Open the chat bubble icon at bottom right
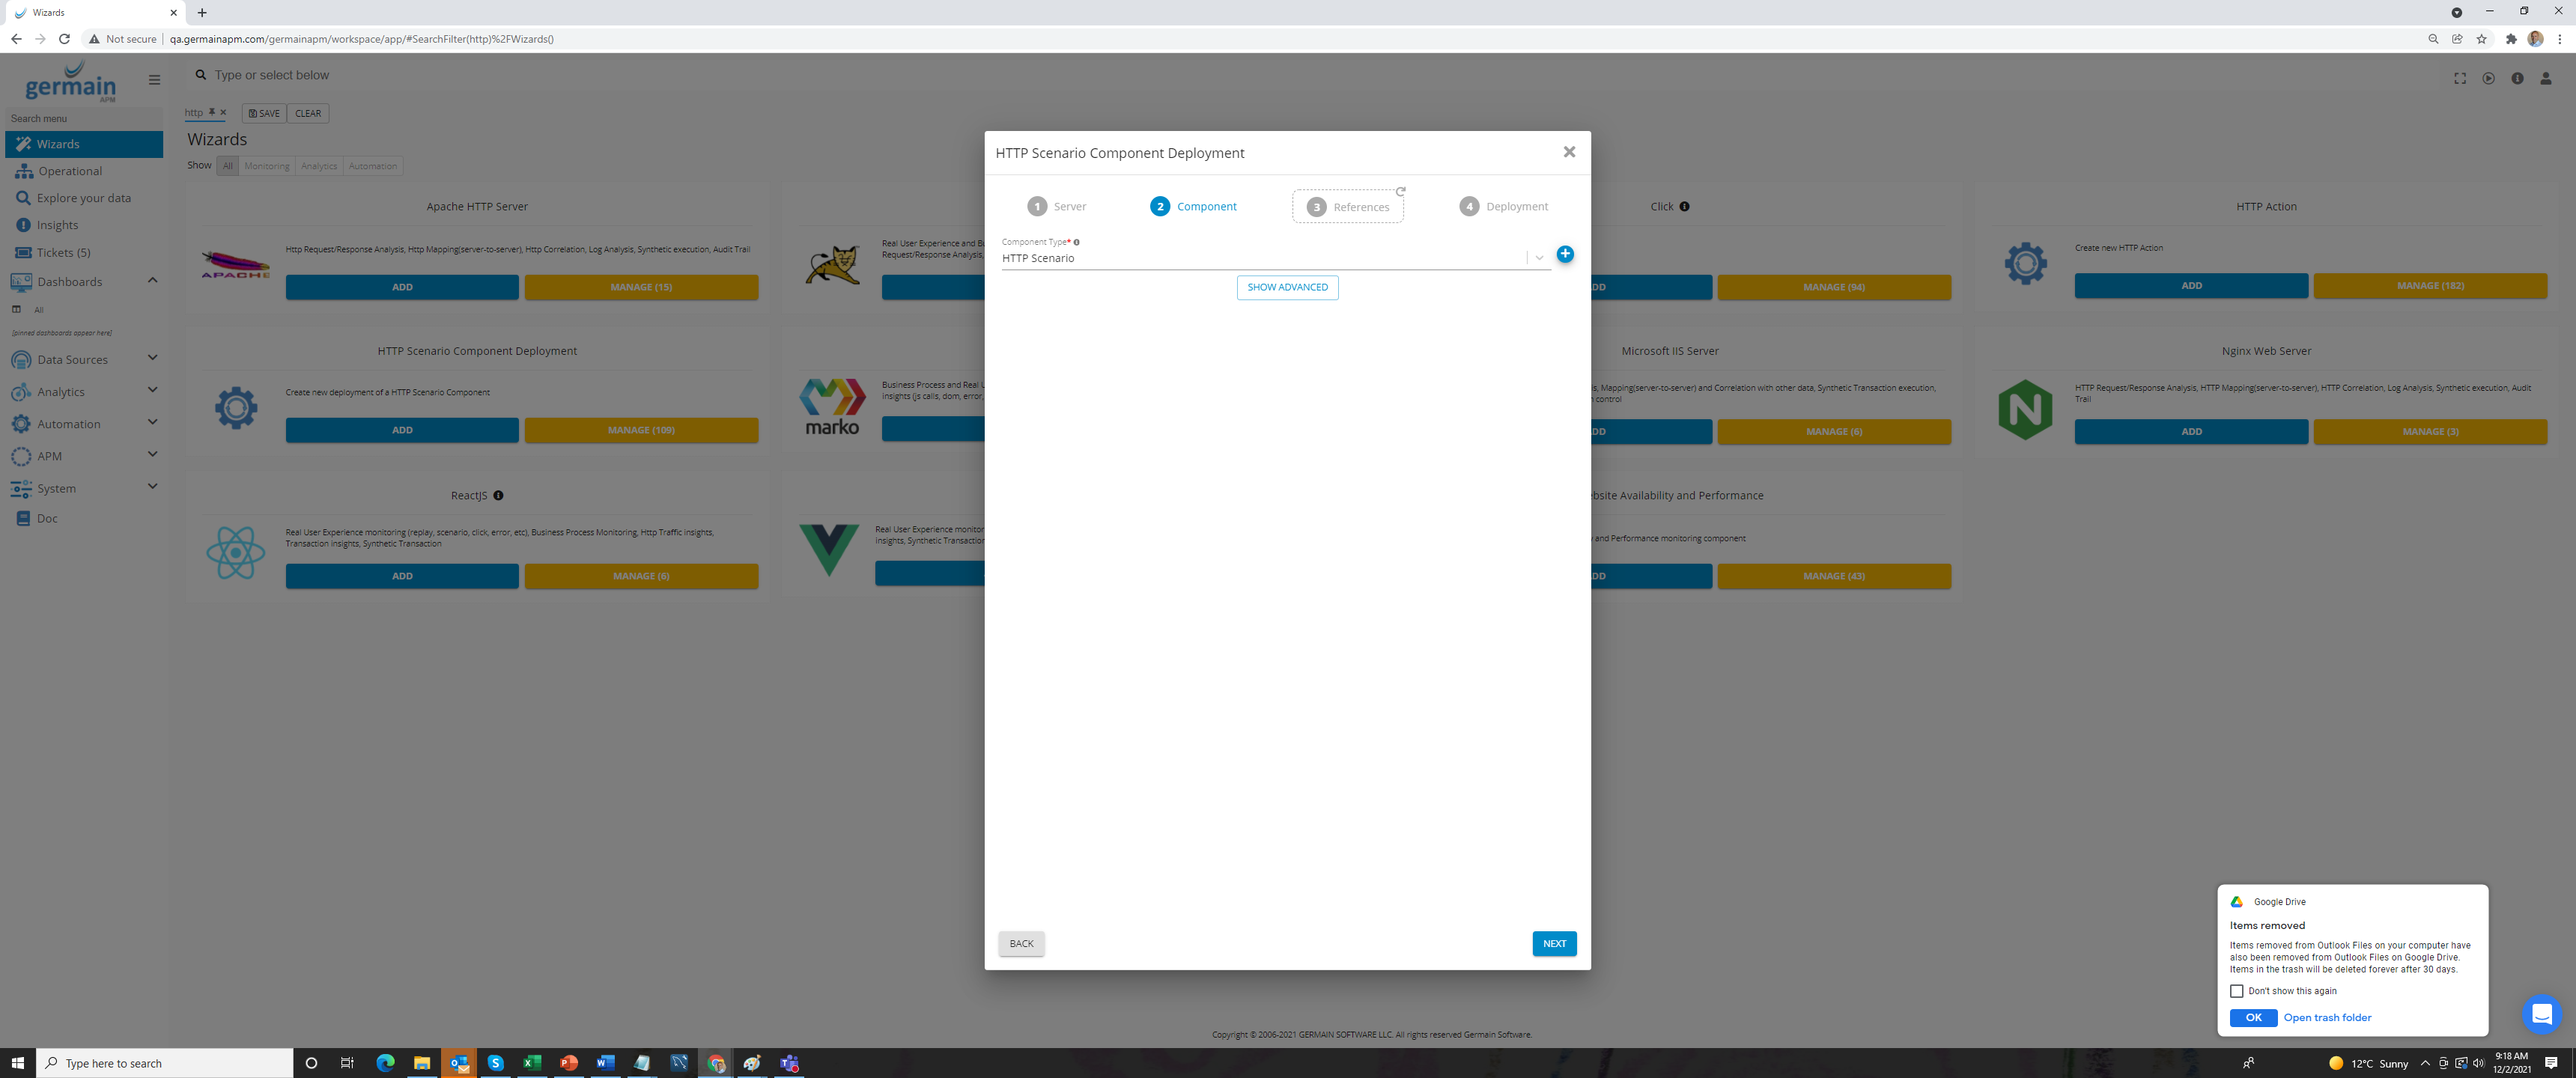The height and width of the screenshot is (1078, 2576). tap(2541, 1014)
